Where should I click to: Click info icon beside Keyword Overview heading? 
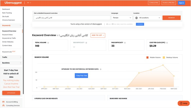pyautogui.click(x=57, y=35)
